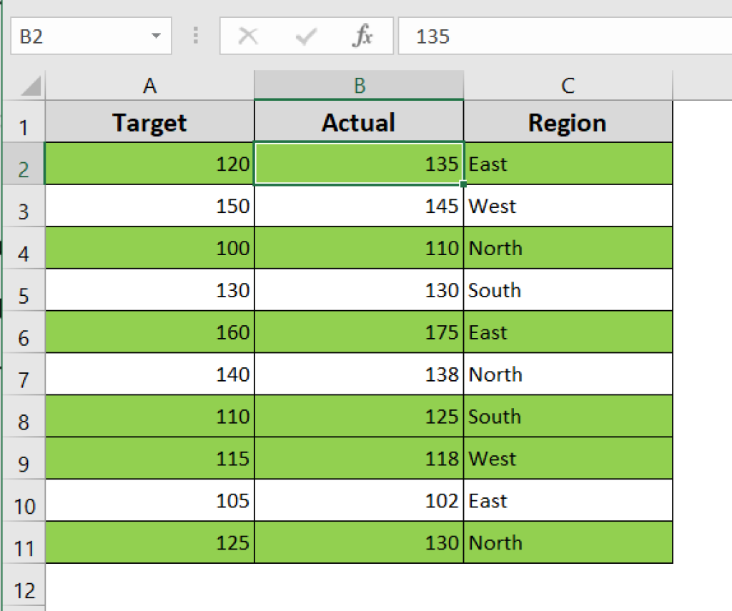Click the Cancel X in the formula bar
This screenshot has height=611, width=732.
click(x=248, y=36)
